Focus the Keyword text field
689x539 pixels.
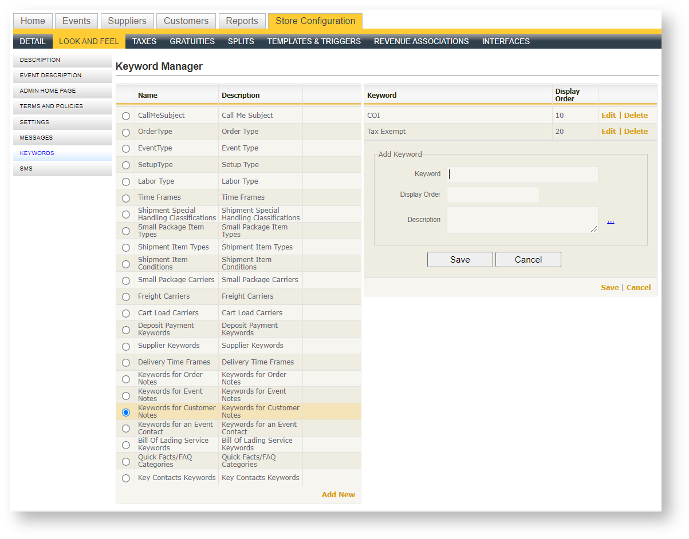tap(522, 175)
